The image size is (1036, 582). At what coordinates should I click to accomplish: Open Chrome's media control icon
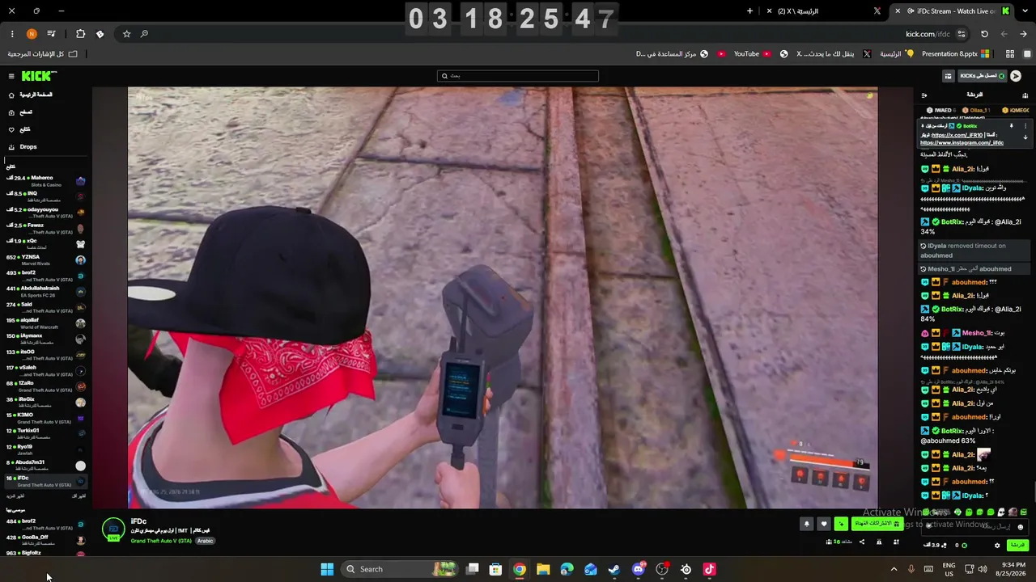(51, 34)
